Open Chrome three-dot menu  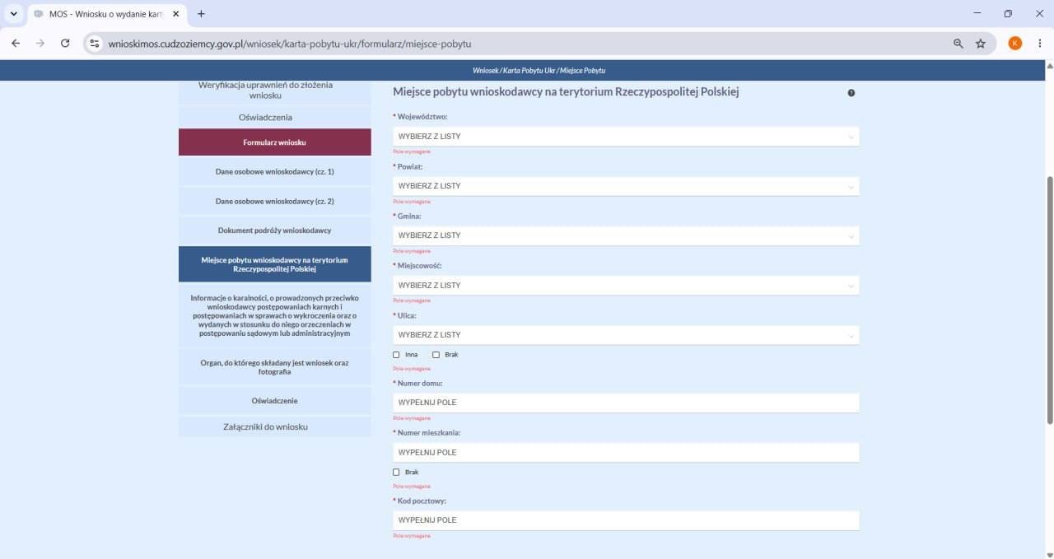[1040, 44]
